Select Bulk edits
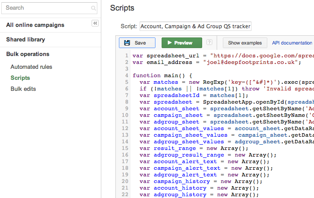Screen dimensions: 314x198 tap(23, 89)
